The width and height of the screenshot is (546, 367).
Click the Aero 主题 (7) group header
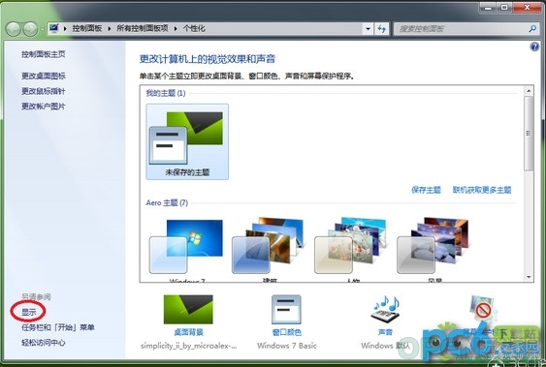(x=167, y=202)
